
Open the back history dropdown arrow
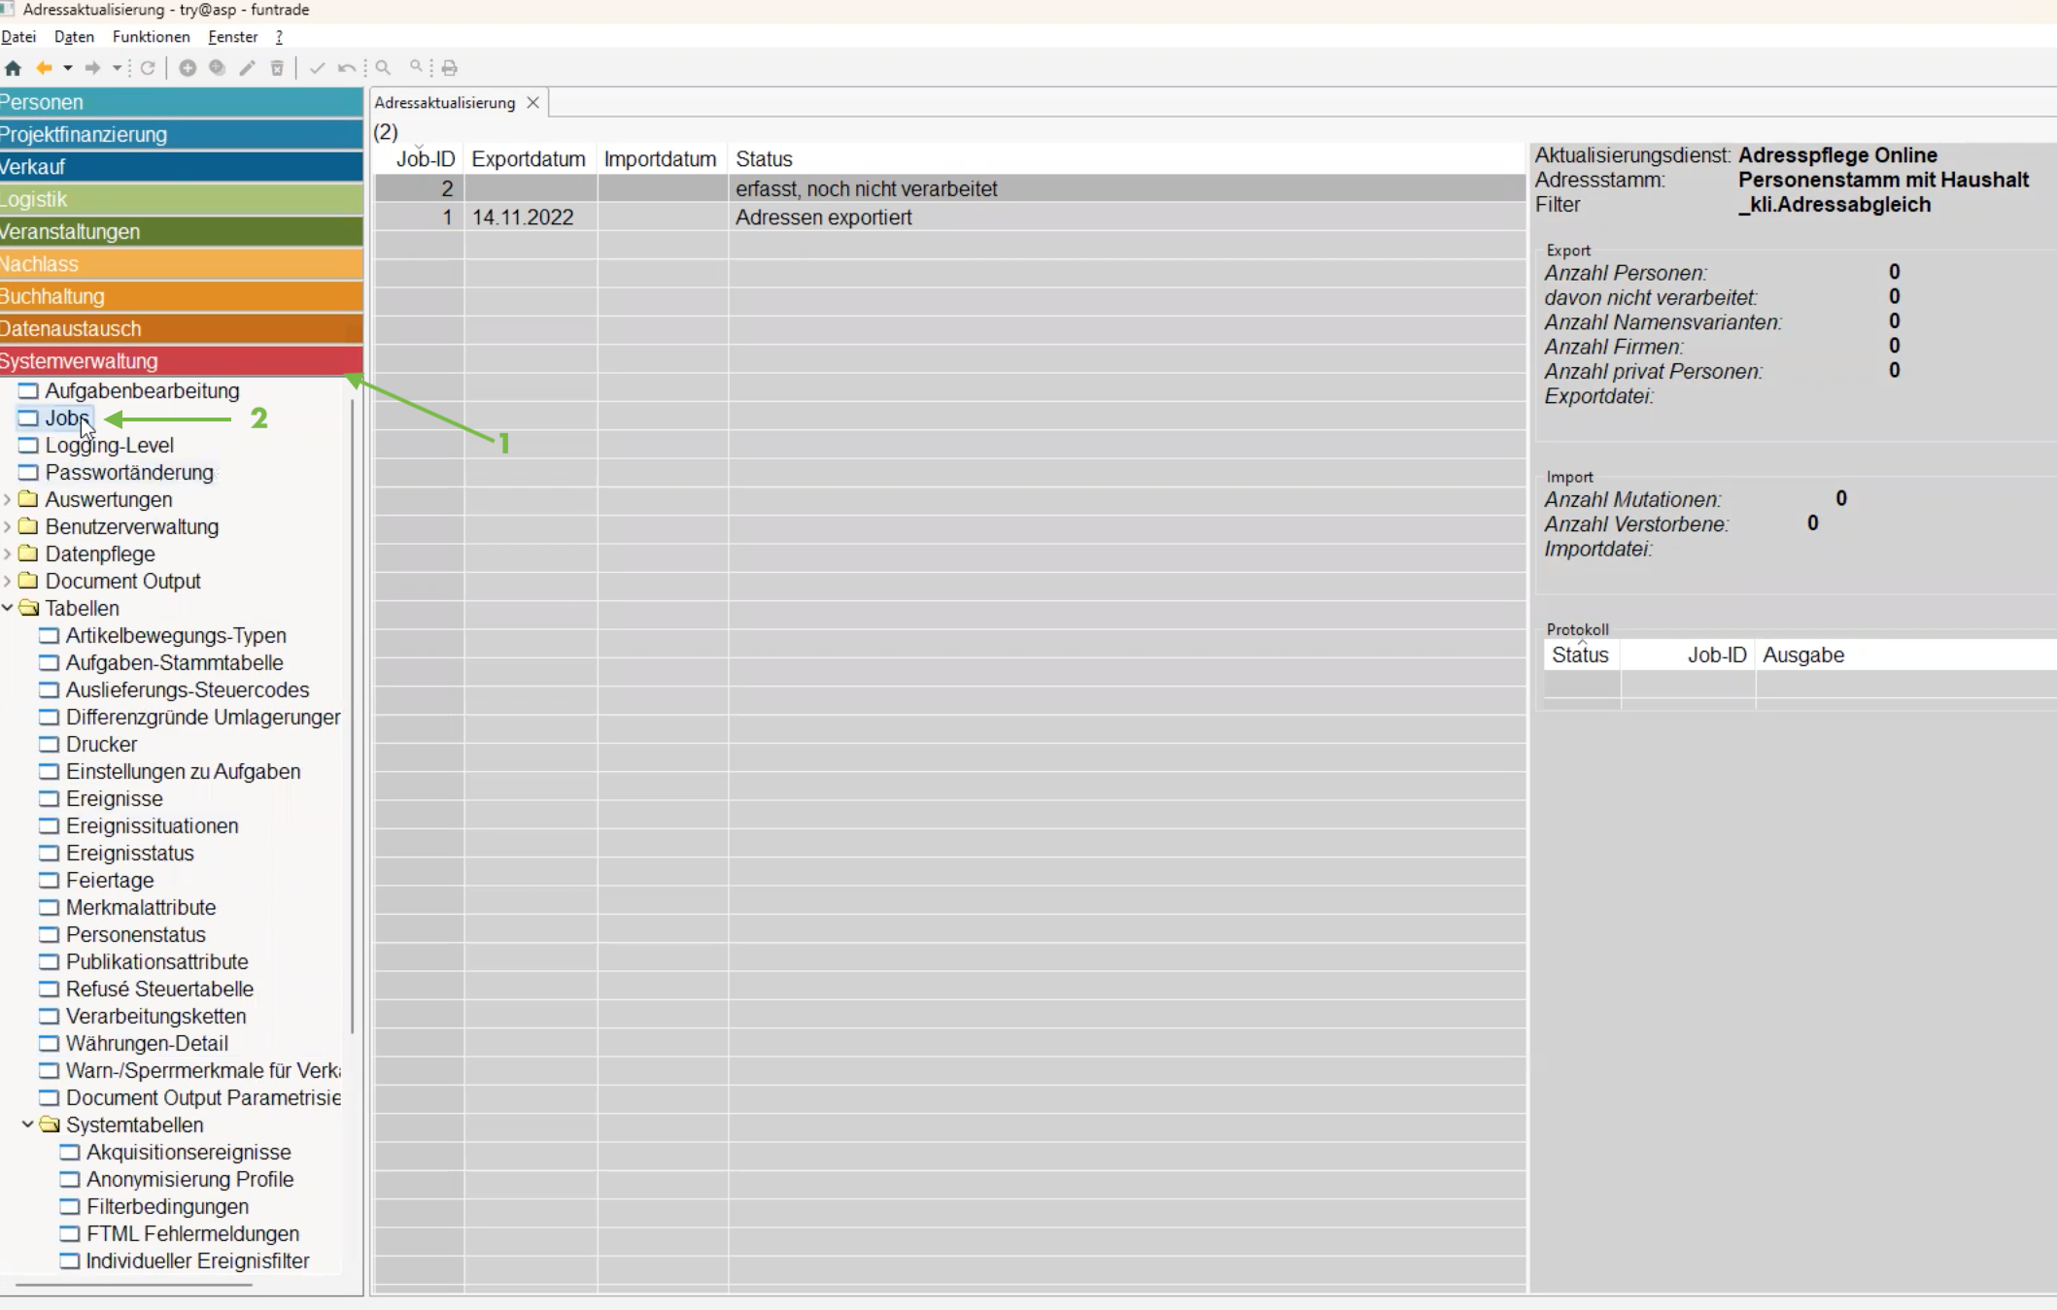[68, 68]
